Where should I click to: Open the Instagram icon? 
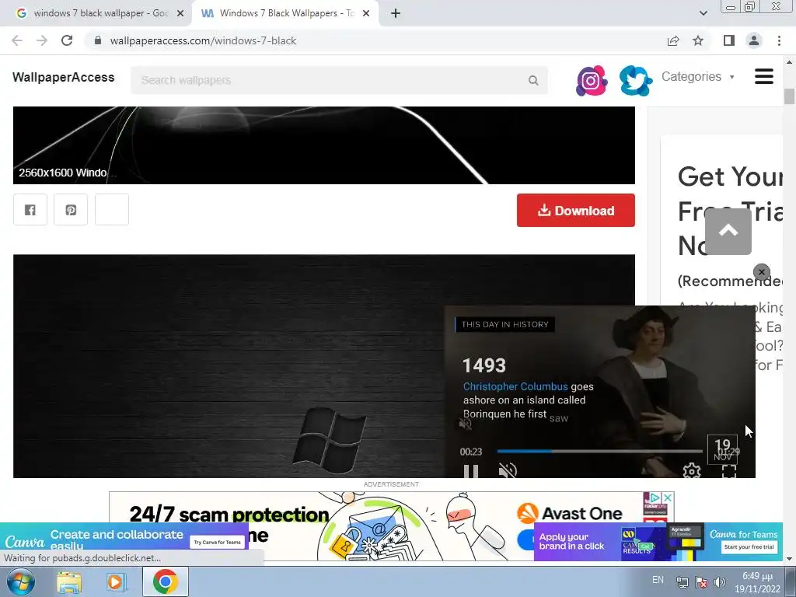coord(592,80)
